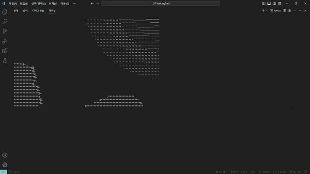
Task: Close the terminal panel
Action: point(306,11)
